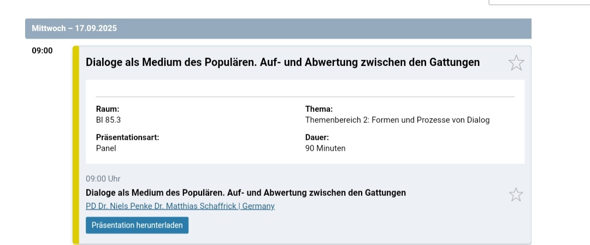Click the divider line atop the details box

point(305,97)
